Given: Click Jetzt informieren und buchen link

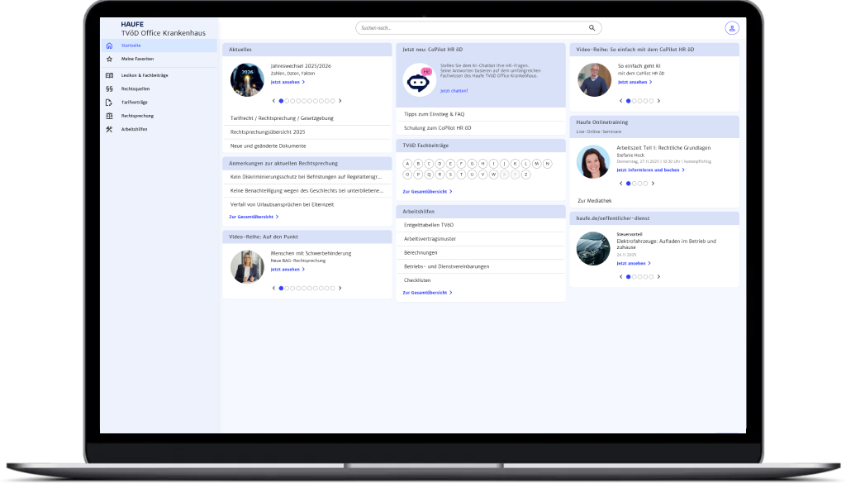Looking at the screenshot, I should pyautogui.click(x=649, y=170).
